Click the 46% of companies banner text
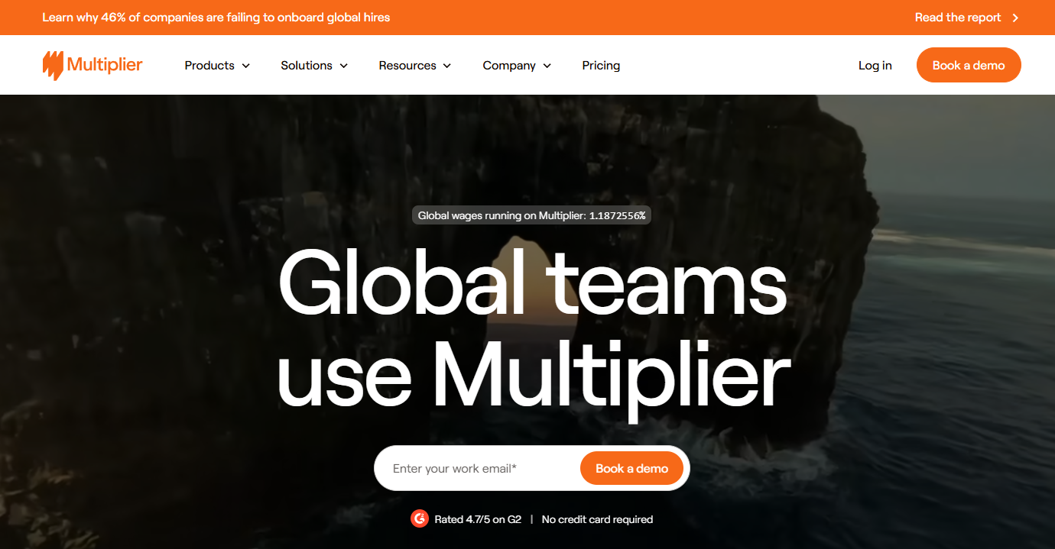1055x549 pixels. (216, 18)
